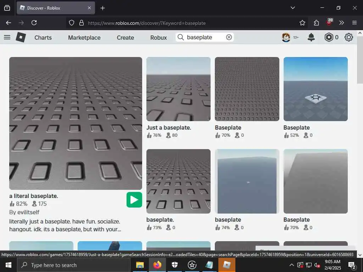The height and width of the screenshot is (272, 363).
Task: Open a new browser tab
Action: coord(102,8)
